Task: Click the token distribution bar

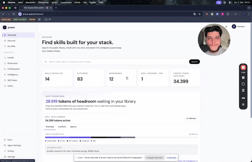Action: point(121,137)
